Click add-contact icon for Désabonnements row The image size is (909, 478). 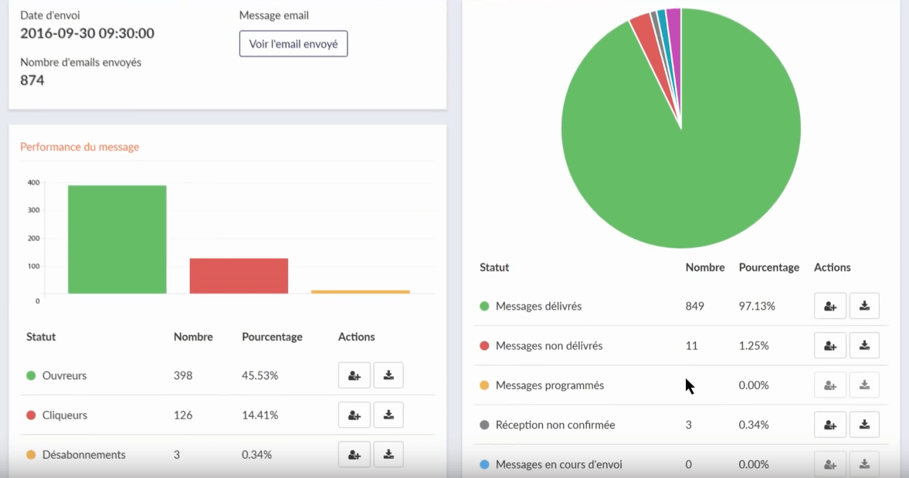pyautogui.click(x=354, y=455)
